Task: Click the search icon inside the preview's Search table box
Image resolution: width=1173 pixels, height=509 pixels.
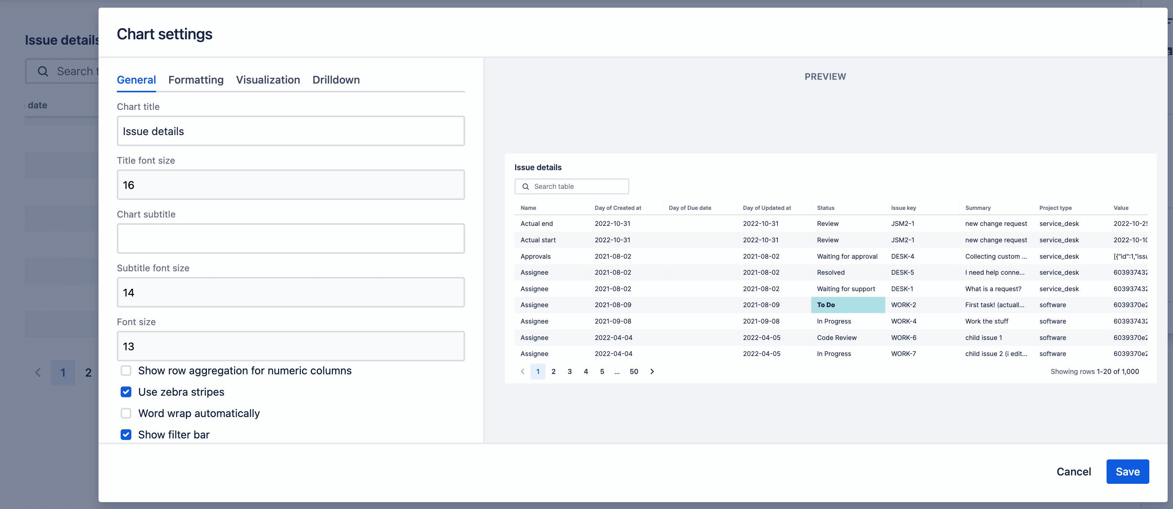Action: pos(525,187)
